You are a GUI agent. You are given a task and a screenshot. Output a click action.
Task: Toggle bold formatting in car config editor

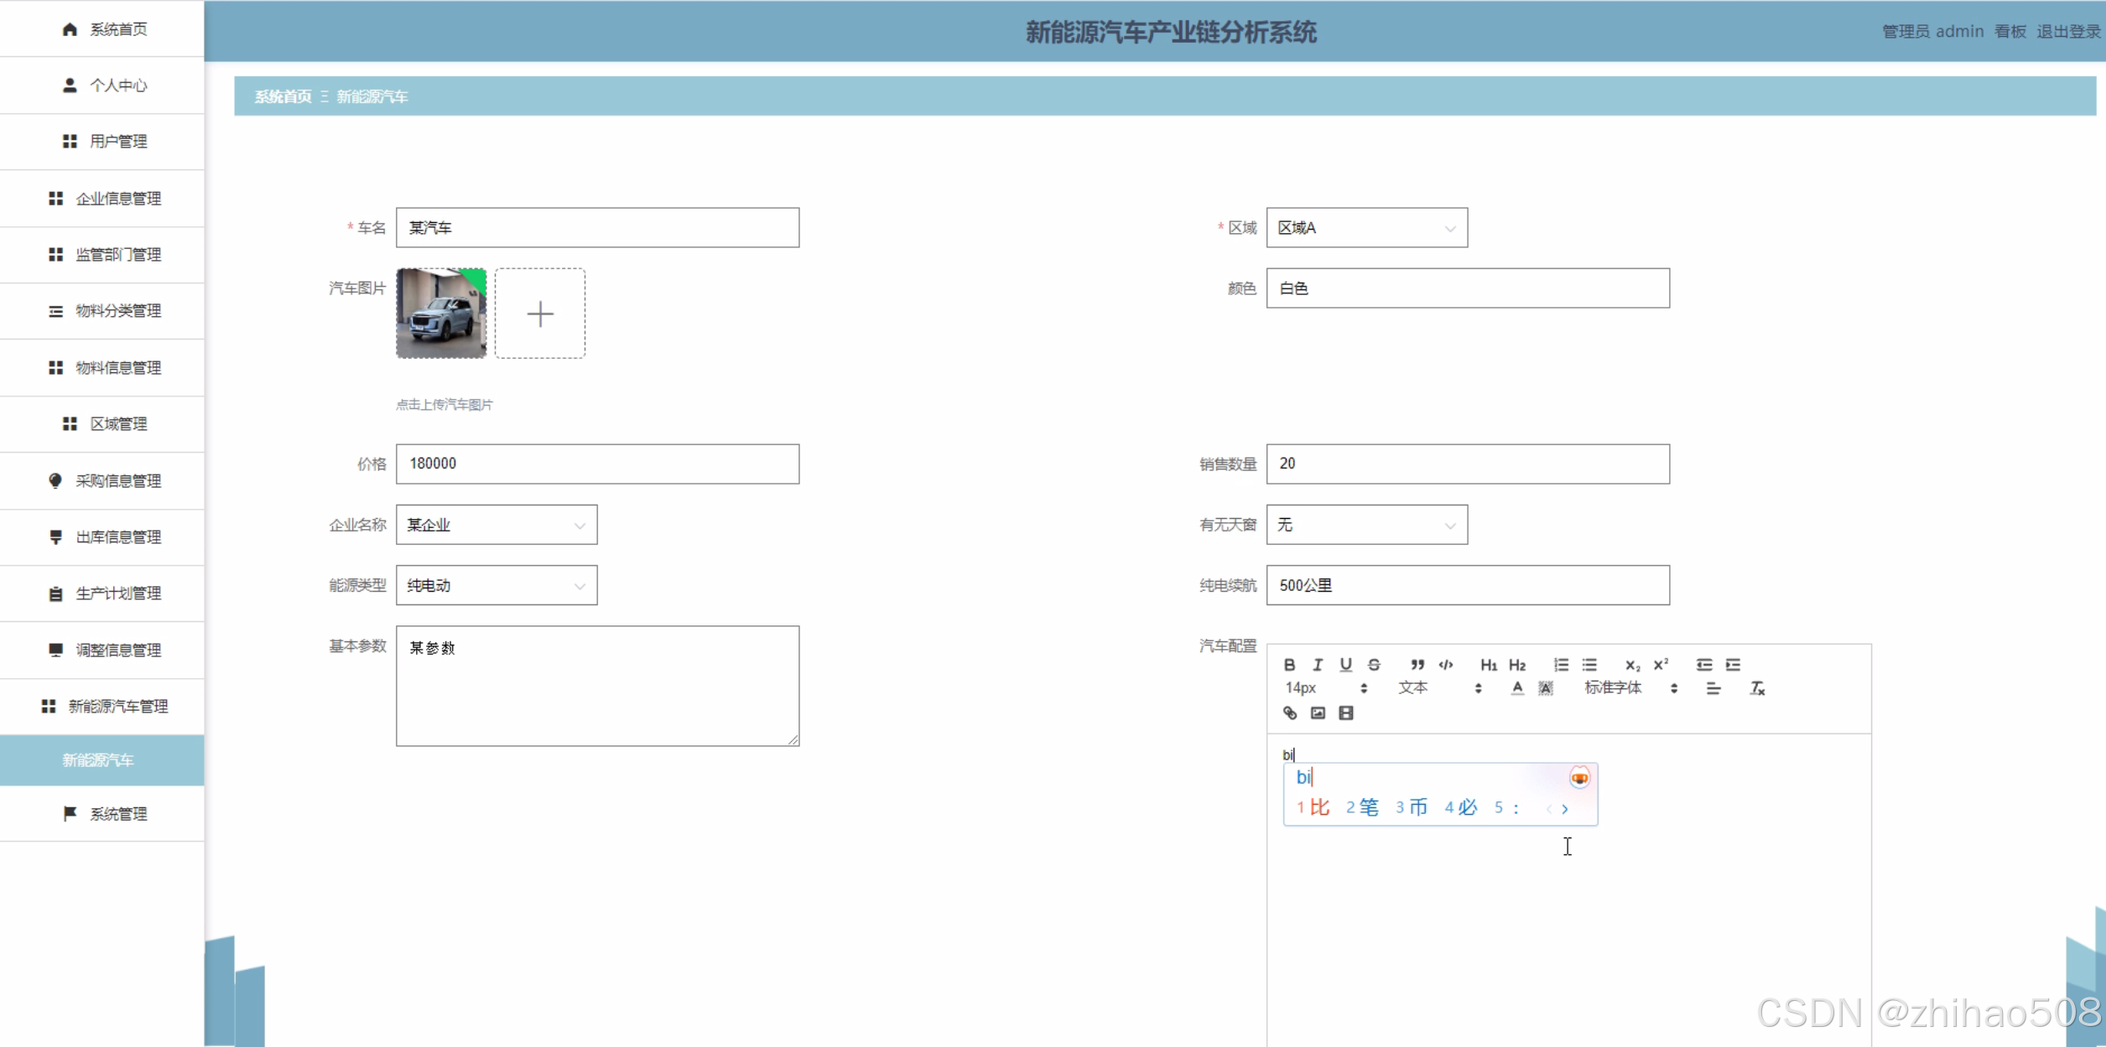[x=1289, y=665]
